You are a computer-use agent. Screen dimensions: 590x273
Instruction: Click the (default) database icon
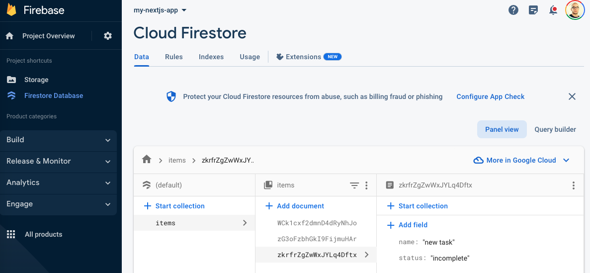tap(146, 185)
